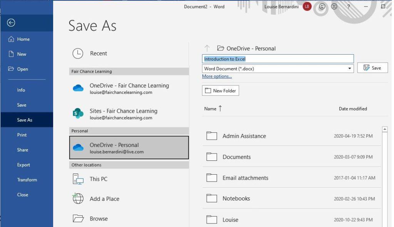Click the Email attachments folder icon
Screen dimensions: 394x227
212,178
